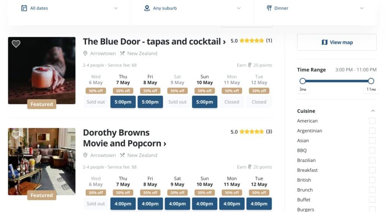The width and height of the screenshot is (389, 212).
Task: Click the 11PM end slider handle
Action: 371,81
